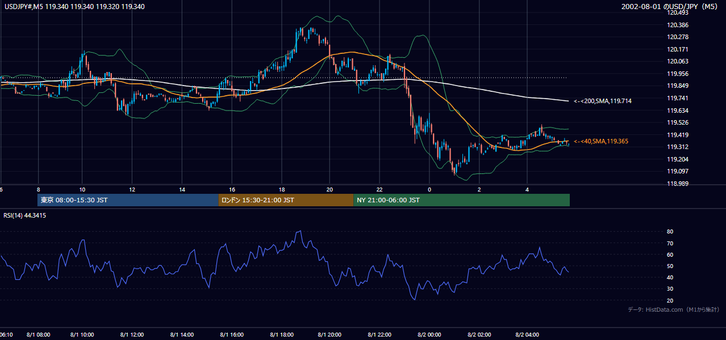The image size is (726, 340).
Task: Click RSI scale value 70
Action: [670, 244]
